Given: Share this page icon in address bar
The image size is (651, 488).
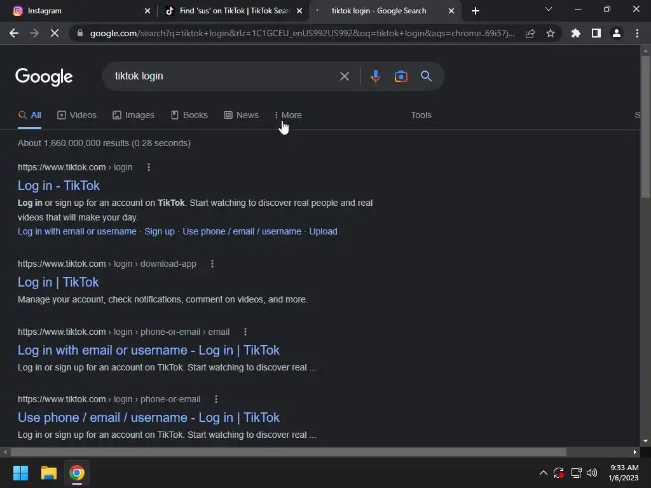Looking at the screenshot, I should coord(530,33).
